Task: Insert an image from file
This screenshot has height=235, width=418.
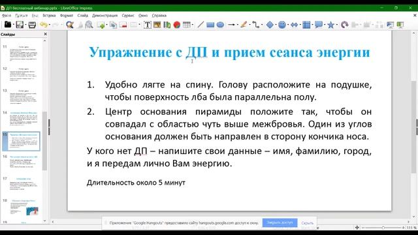Action: tap(157, 25)
